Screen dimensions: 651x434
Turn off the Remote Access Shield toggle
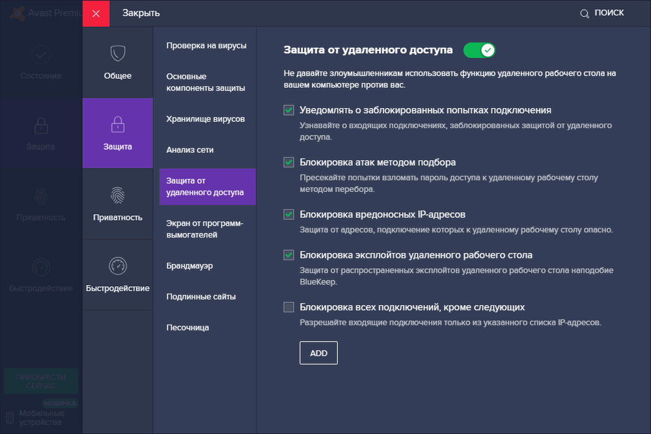[x=480, y=50]
